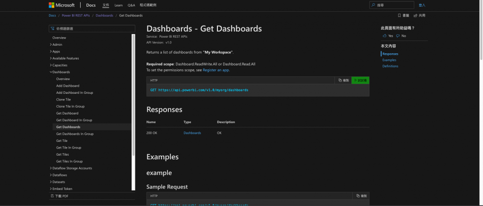Expand the Capacities tree node
483x206 pixels.
50,65
